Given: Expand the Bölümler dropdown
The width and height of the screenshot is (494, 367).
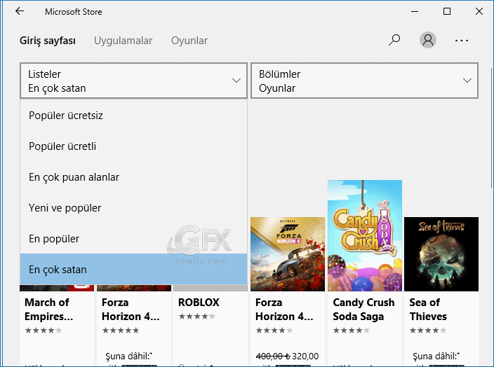Looking at the screenshot, I should point(364,81).
